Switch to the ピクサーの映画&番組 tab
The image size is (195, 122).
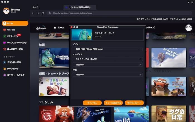click(x=80, y=8)
